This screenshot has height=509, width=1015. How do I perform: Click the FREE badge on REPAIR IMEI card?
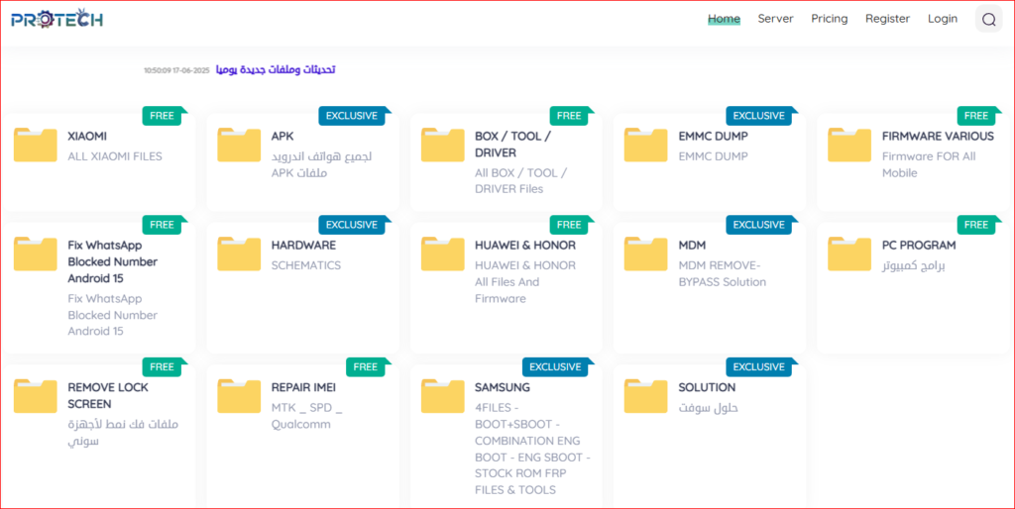[x=365, y=366]
